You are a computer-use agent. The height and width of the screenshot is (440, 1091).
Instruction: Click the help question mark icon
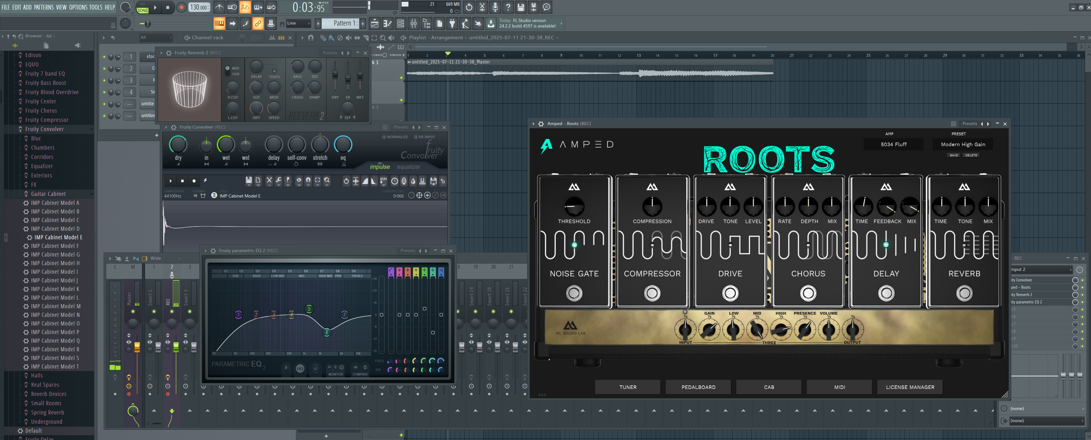(x=508, y=7)
